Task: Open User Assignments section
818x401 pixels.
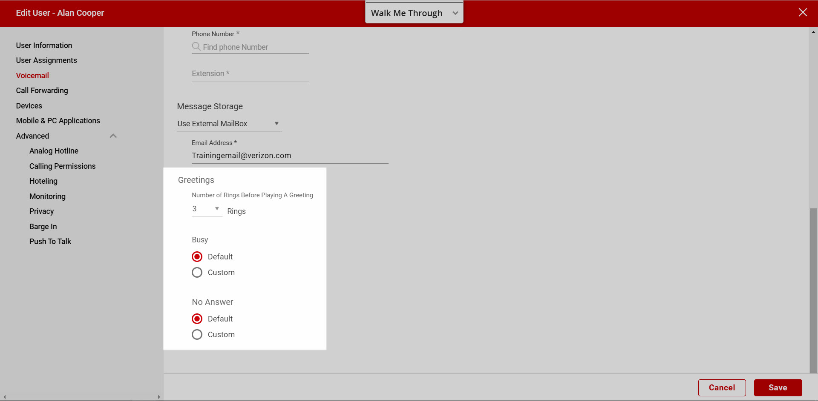Action: (46, 60)
